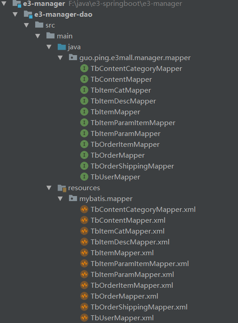This screenshot has width=238, height=323.
Task: Collapse the main folder arrow
Action: 38,36
